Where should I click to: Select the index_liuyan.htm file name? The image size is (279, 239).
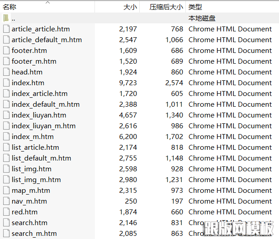click(39, 115)
